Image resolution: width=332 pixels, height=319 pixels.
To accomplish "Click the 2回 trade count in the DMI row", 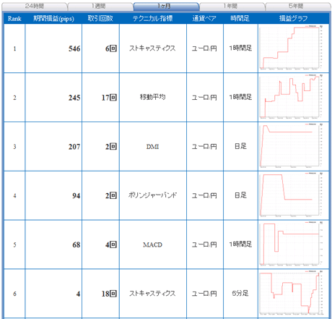I will point(111,146).
